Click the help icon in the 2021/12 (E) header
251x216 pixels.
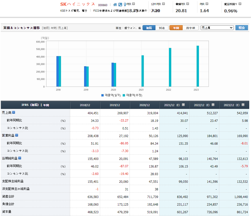pyautogui.click(x=183, y=105)
